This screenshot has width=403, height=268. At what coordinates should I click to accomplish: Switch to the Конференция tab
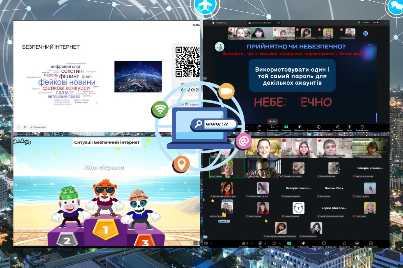[220, 23]
